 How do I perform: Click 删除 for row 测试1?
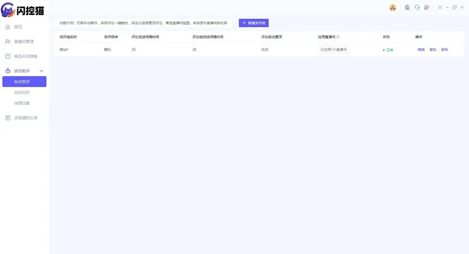tap(445, 50)
